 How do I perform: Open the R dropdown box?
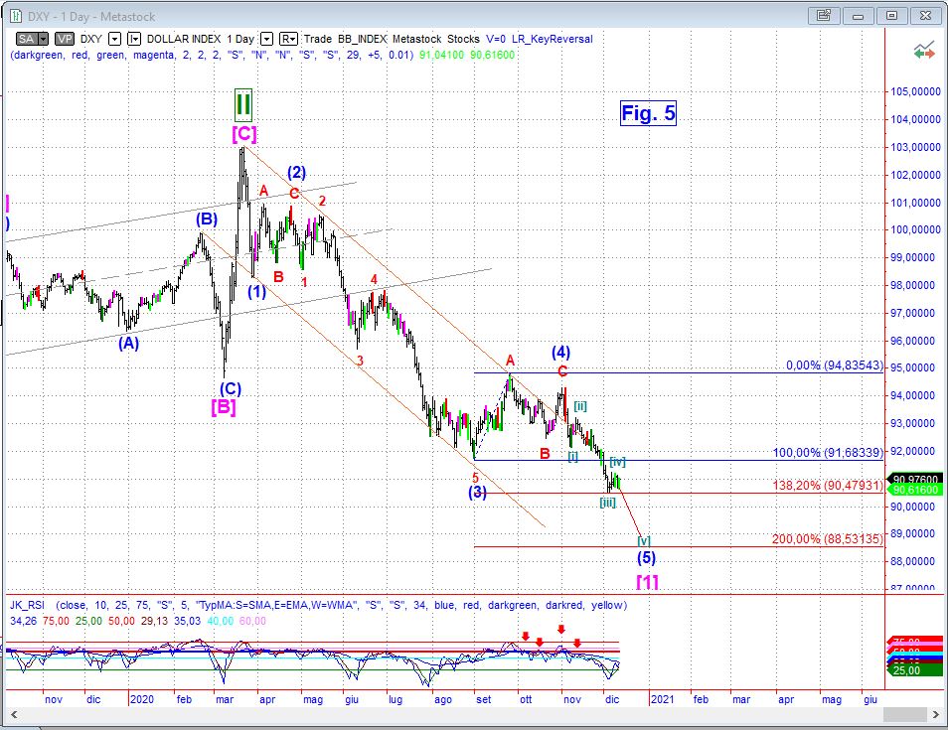tap(288, 39)
